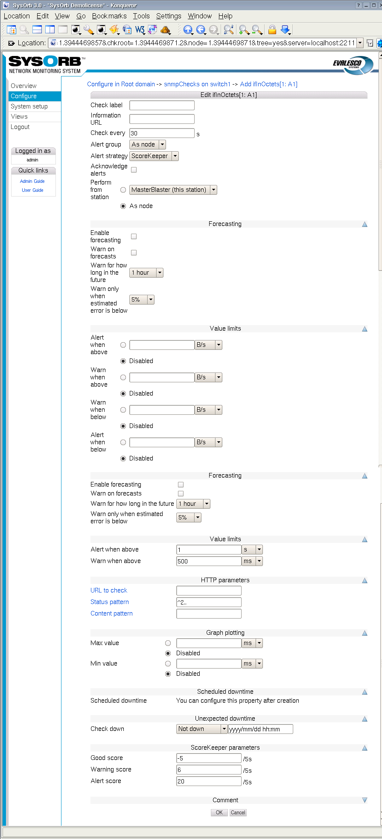Click the globe HTML settings toolbar icon
This screenshot has height=839, width=382.
127,29
